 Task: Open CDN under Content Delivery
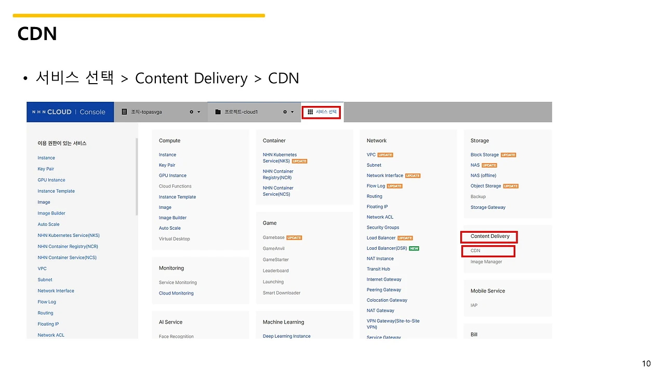475,251
